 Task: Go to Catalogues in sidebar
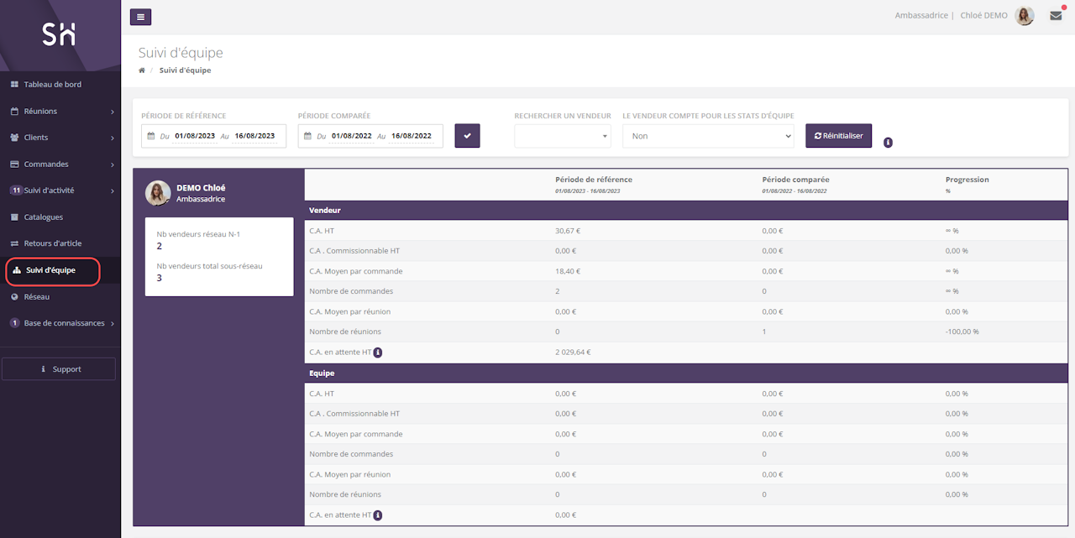click(x=43, y=217)
